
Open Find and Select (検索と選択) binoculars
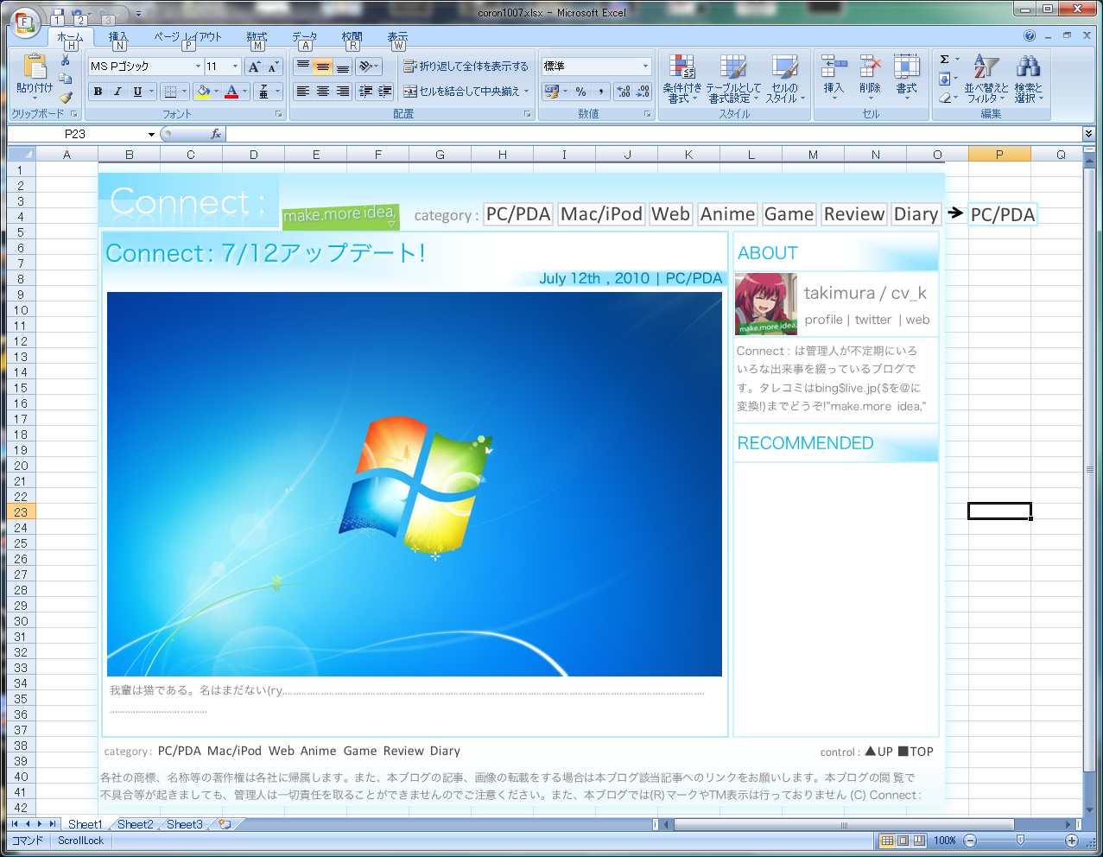coord(1028,79)
